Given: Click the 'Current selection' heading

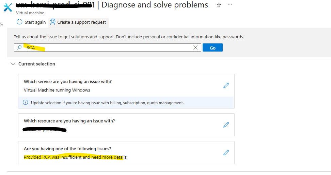Looking at the screenshot, I should 37,64.
